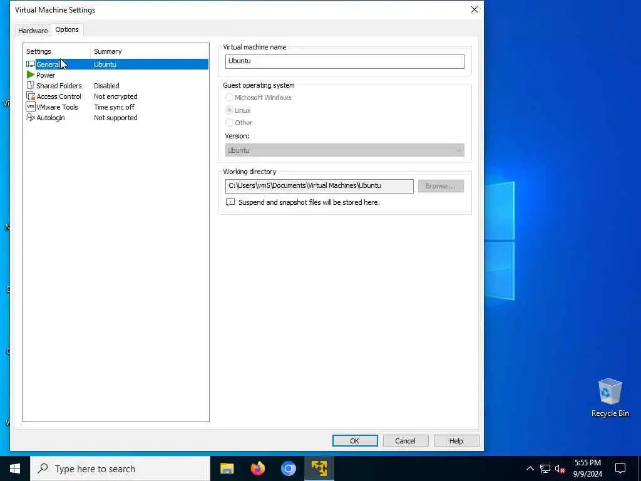Select the Autologin settings row

click(116, 117)
